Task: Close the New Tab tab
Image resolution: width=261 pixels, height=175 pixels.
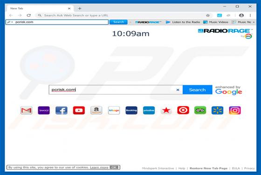Action: point(69,8)
